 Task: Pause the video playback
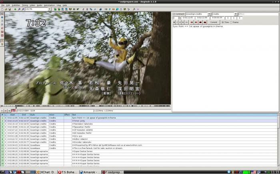[9, 111]
